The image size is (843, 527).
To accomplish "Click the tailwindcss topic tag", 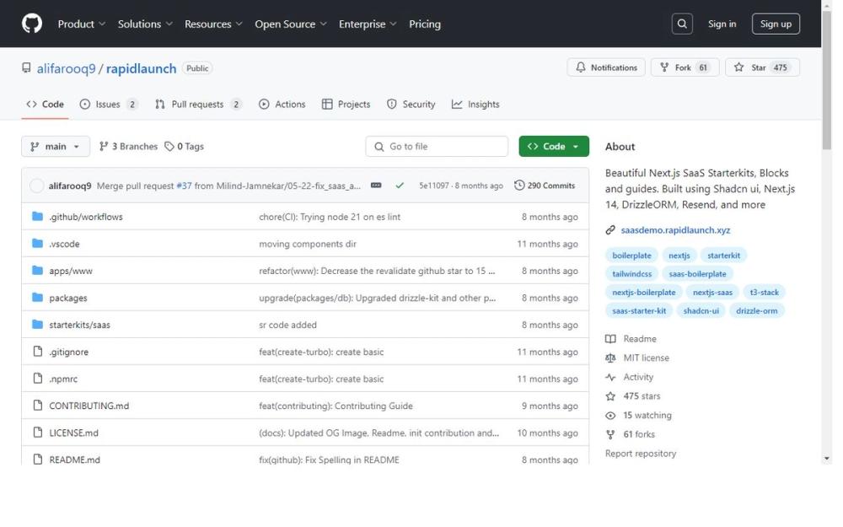I will point(631,274).
